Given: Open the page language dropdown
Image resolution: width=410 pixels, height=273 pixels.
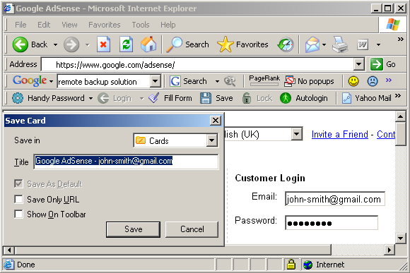Looking at the screenshot, I should point(296,134).
